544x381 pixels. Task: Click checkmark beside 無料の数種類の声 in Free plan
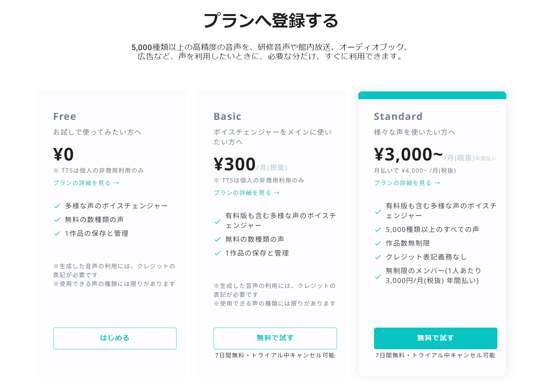click(x=57, y=220)
